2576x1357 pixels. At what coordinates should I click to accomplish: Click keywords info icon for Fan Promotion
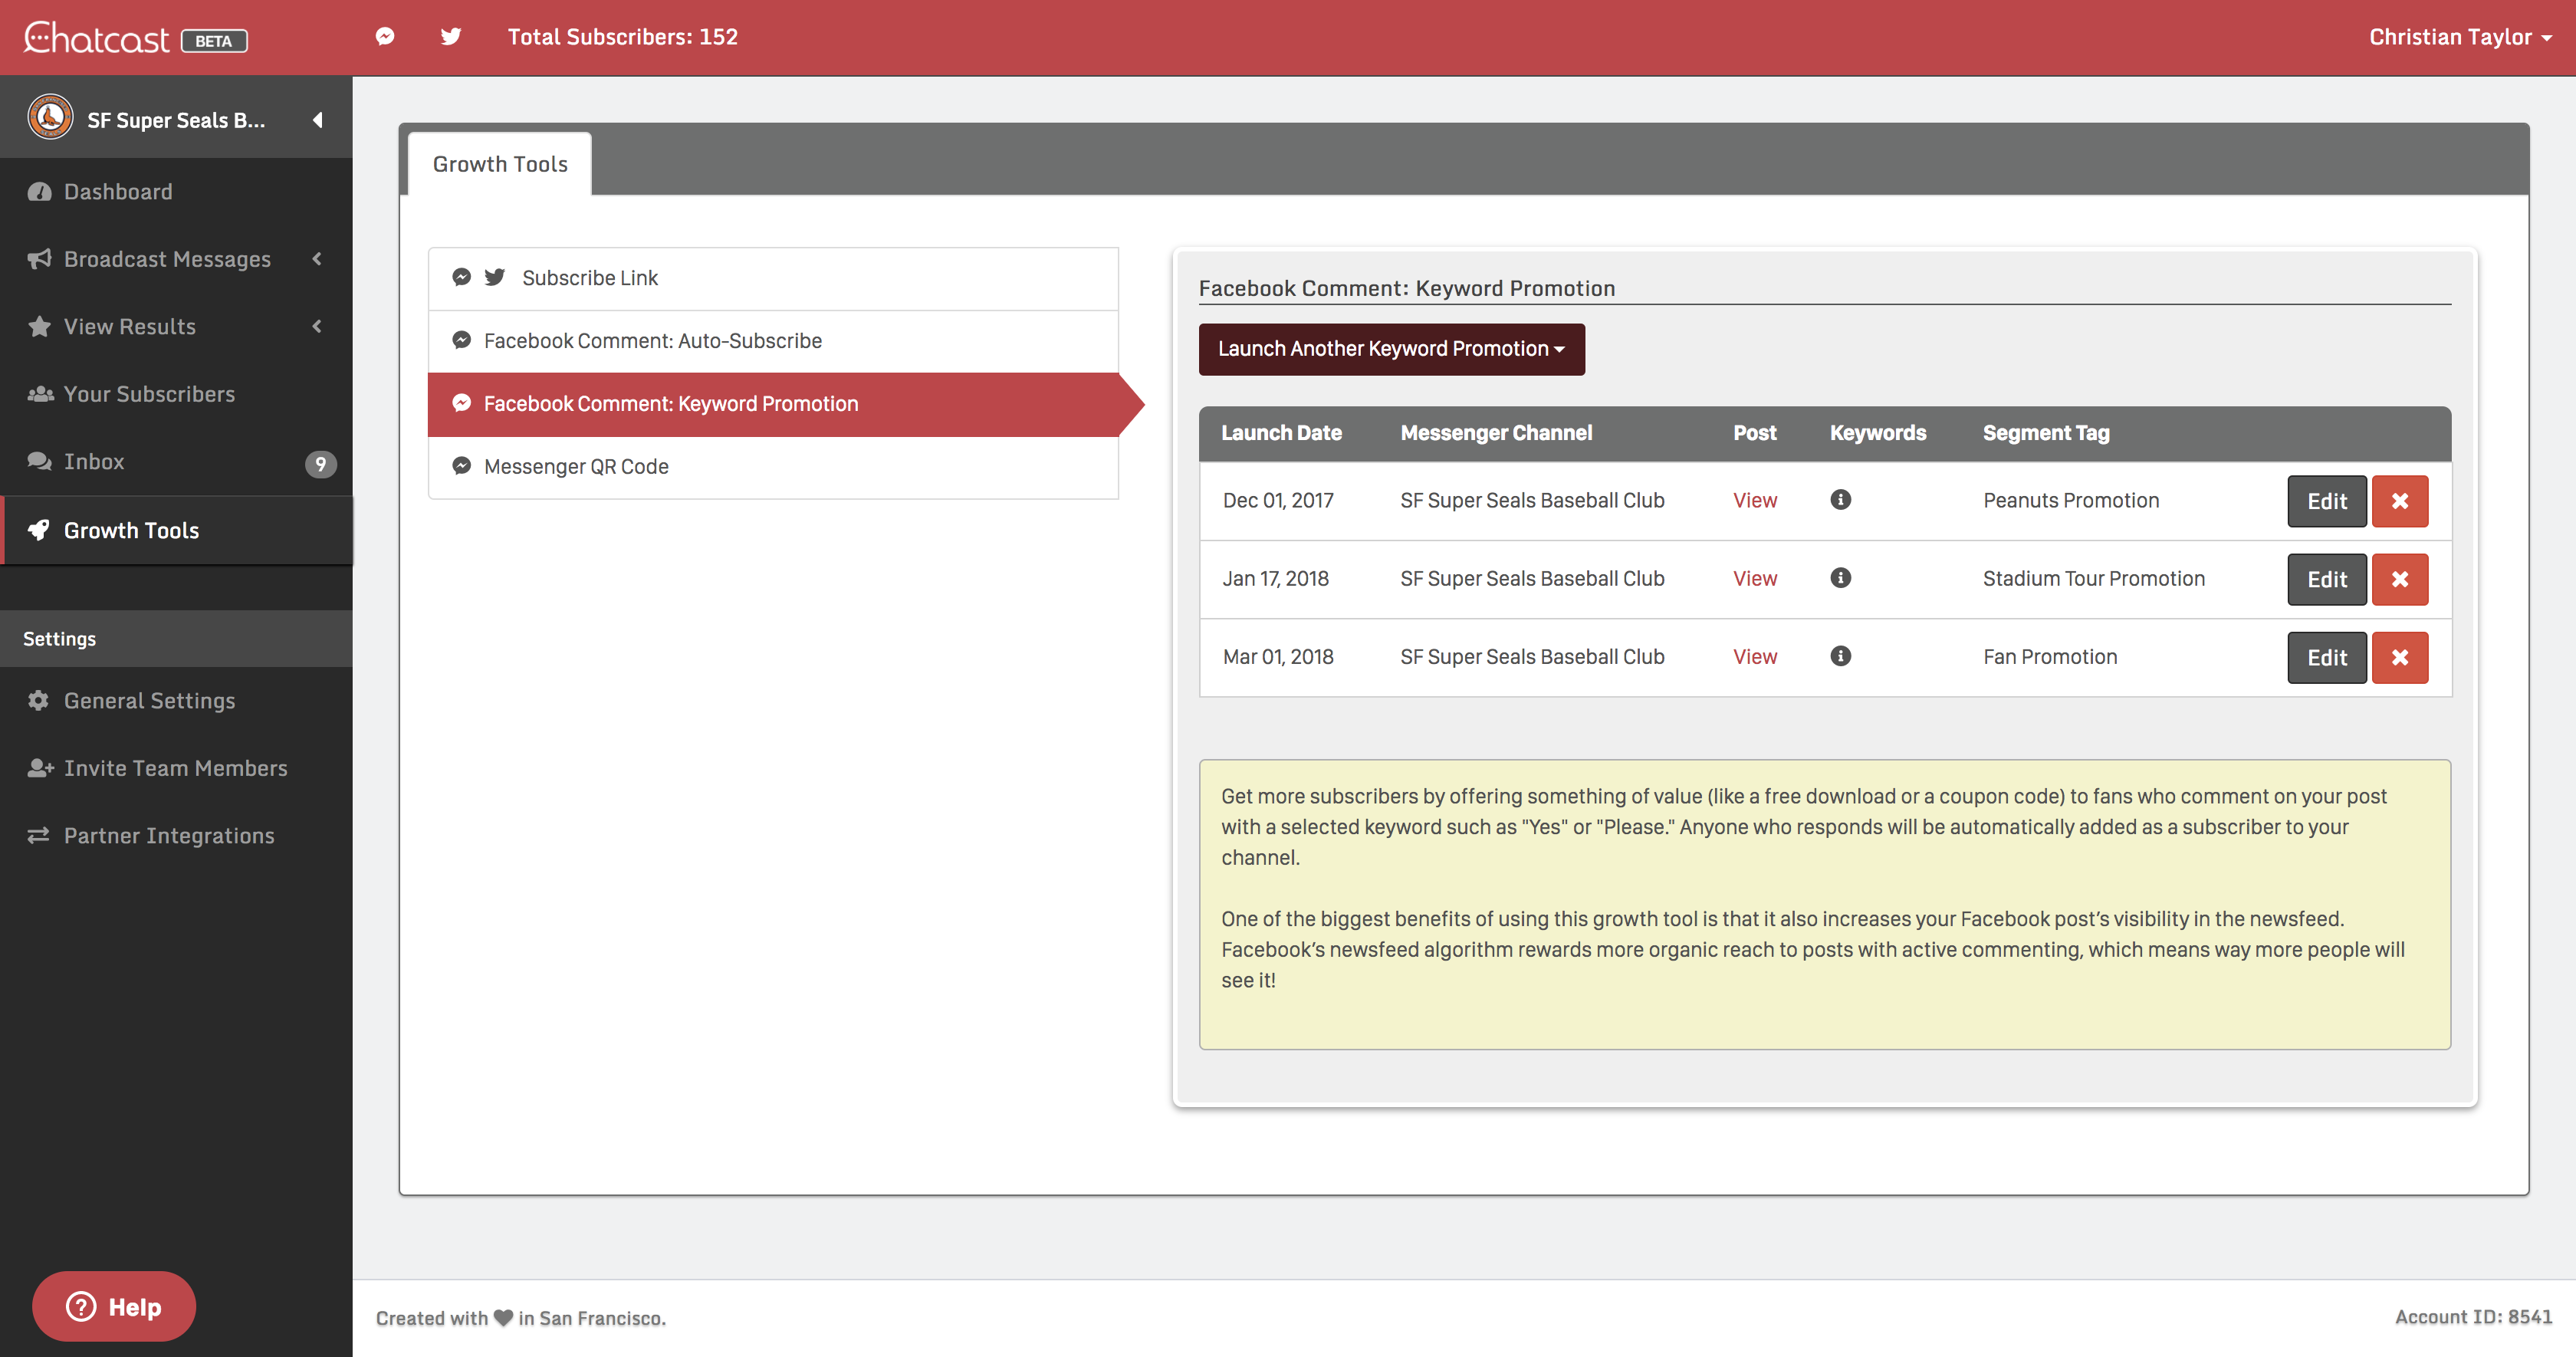(1840, 656)
